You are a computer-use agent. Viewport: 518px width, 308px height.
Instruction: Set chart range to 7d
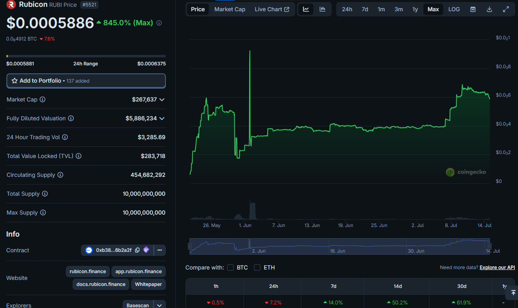[365, 9]
